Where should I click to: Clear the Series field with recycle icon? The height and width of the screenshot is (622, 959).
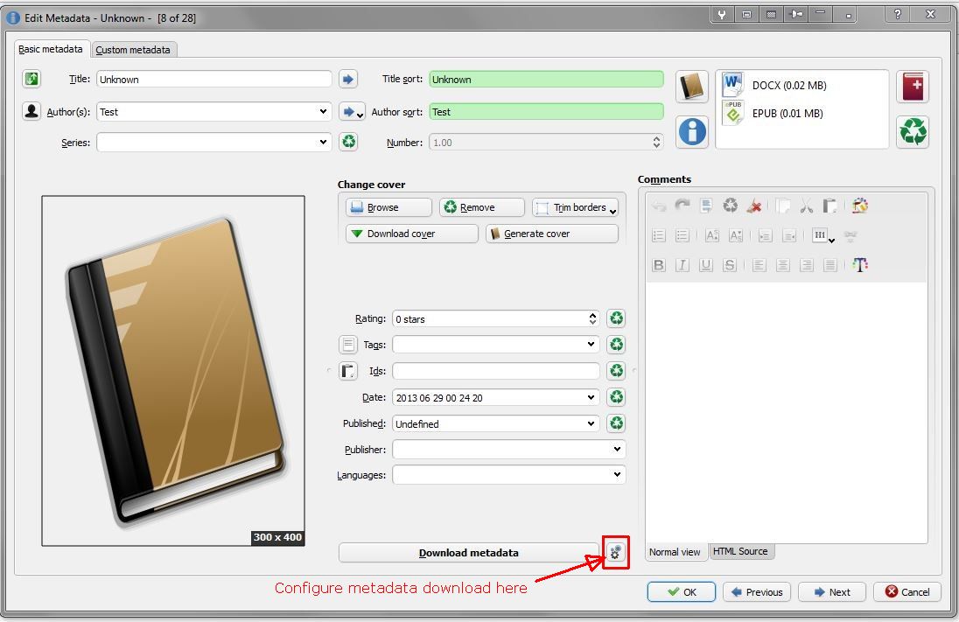tap(348, 142)
